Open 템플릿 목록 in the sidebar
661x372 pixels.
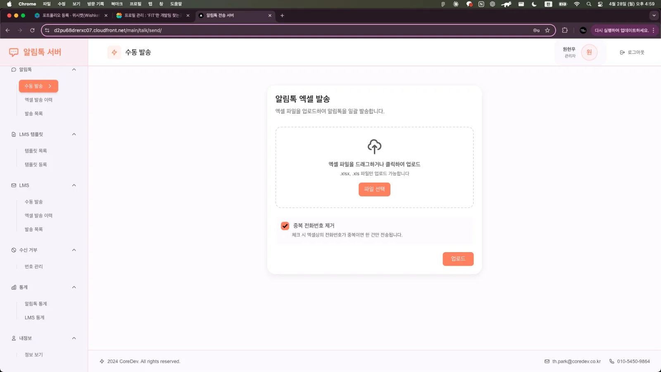[x=36, y=151]
